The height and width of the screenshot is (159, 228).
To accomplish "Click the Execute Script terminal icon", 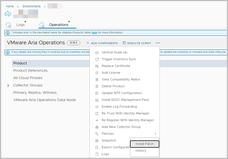I will tap(124, 43).
